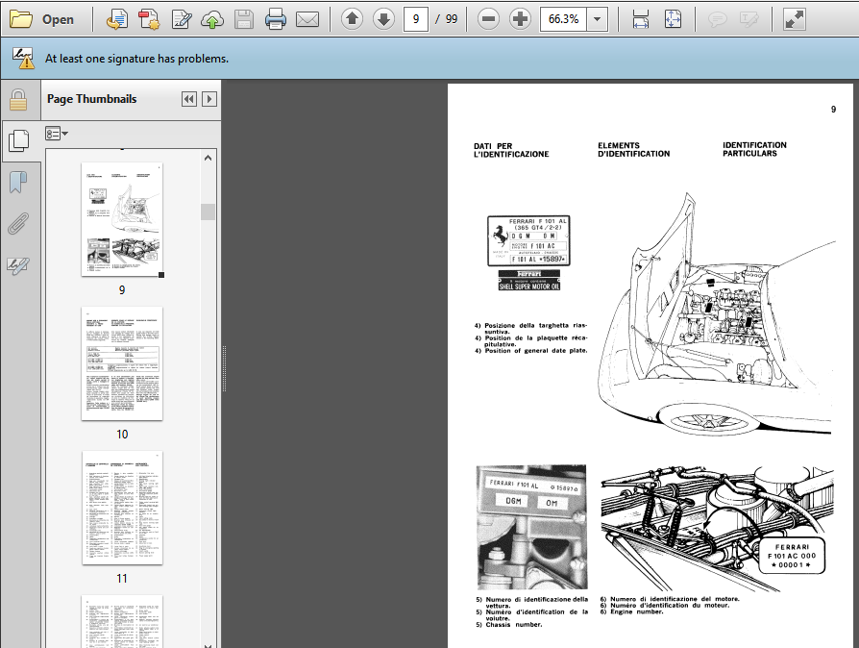Screen dimensions: 859x648
Task: Zoom out with the minus button
Action: 488,19
